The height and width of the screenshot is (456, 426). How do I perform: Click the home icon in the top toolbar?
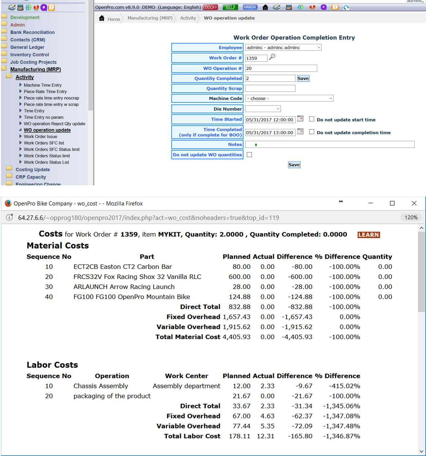[x=265, y=8]
